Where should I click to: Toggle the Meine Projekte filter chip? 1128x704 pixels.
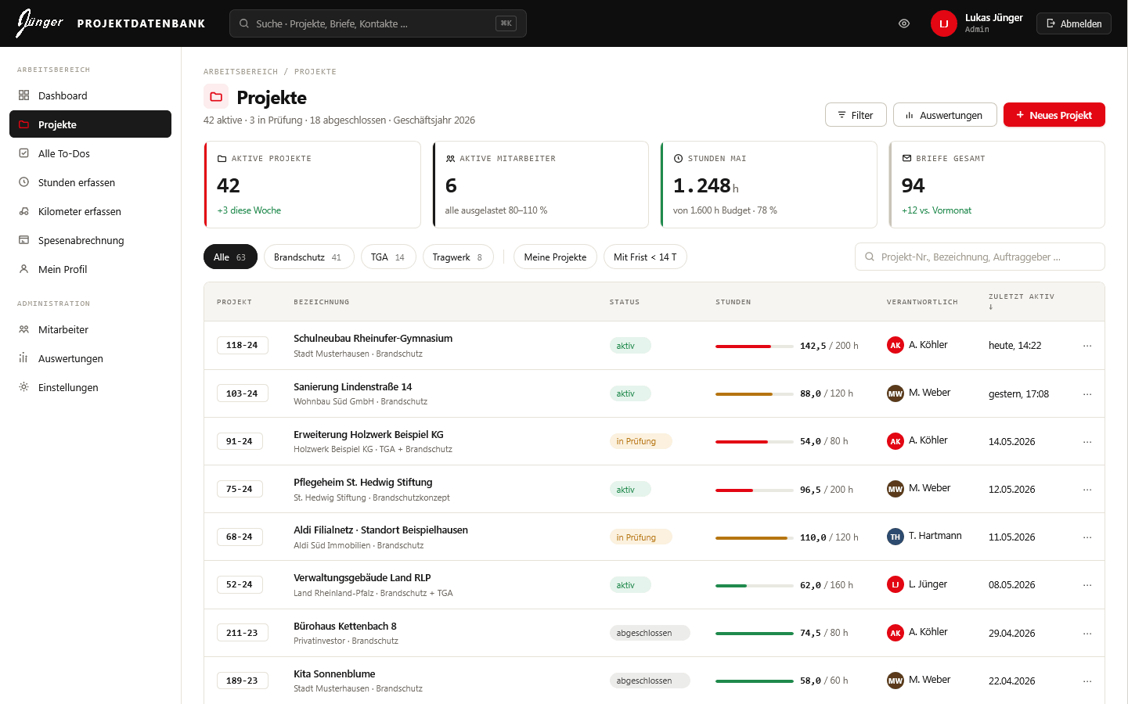[555, 257]
